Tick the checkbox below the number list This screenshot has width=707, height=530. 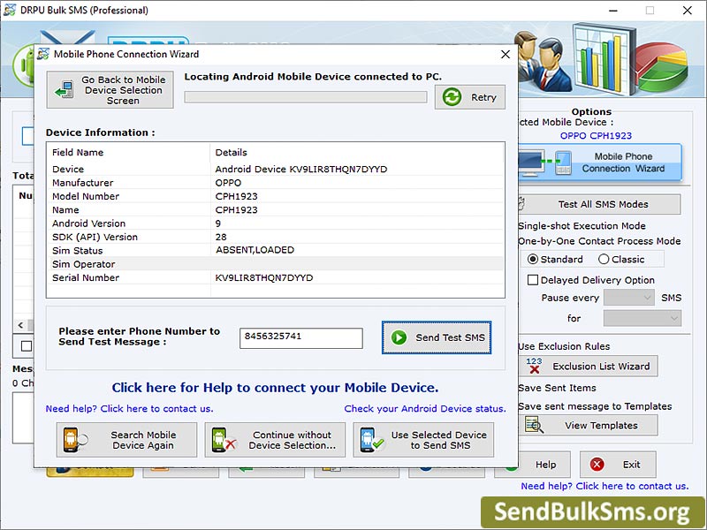click(x=27, y=346)
